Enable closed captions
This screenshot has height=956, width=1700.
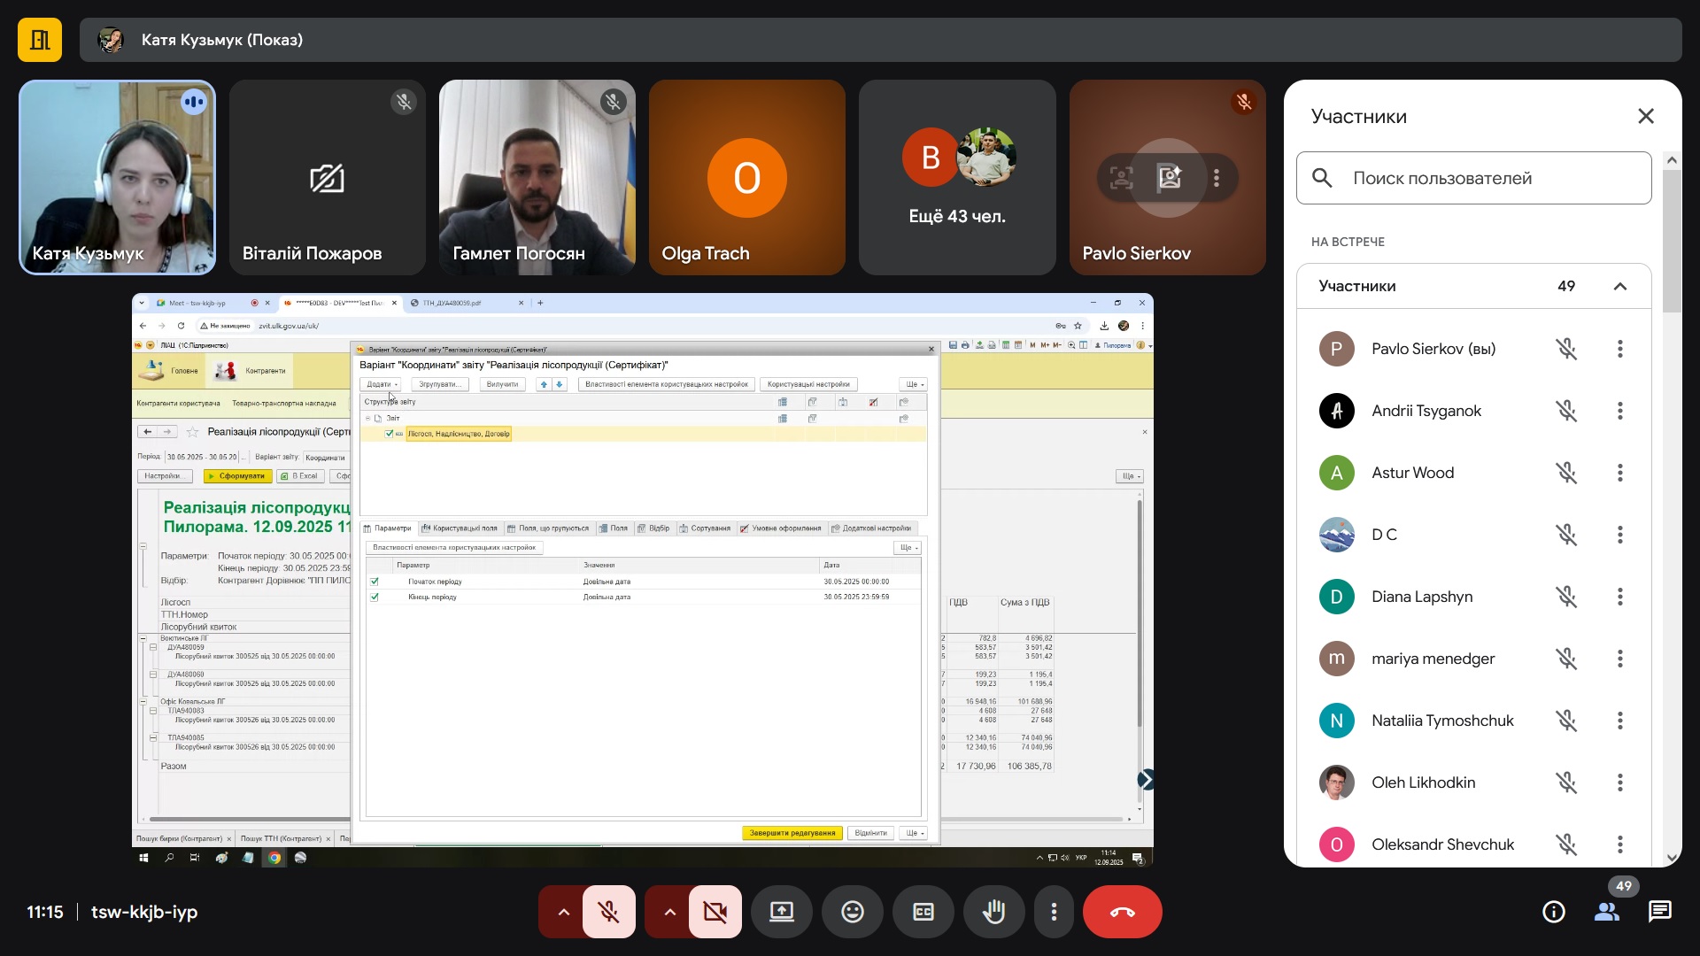coord(923,912)
